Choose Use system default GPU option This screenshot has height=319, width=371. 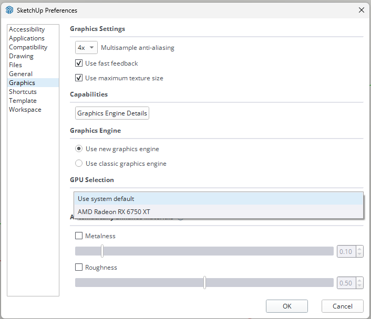(218, 199)
